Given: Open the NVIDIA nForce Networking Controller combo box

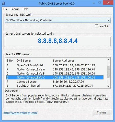Looking at the screenshot, I should click(58, 20).
